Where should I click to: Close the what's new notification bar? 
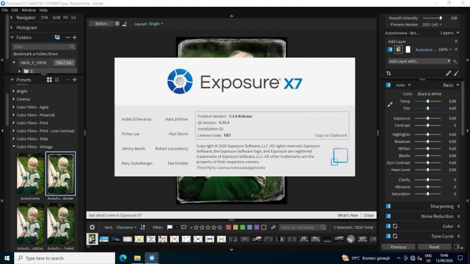click(368, 216)
